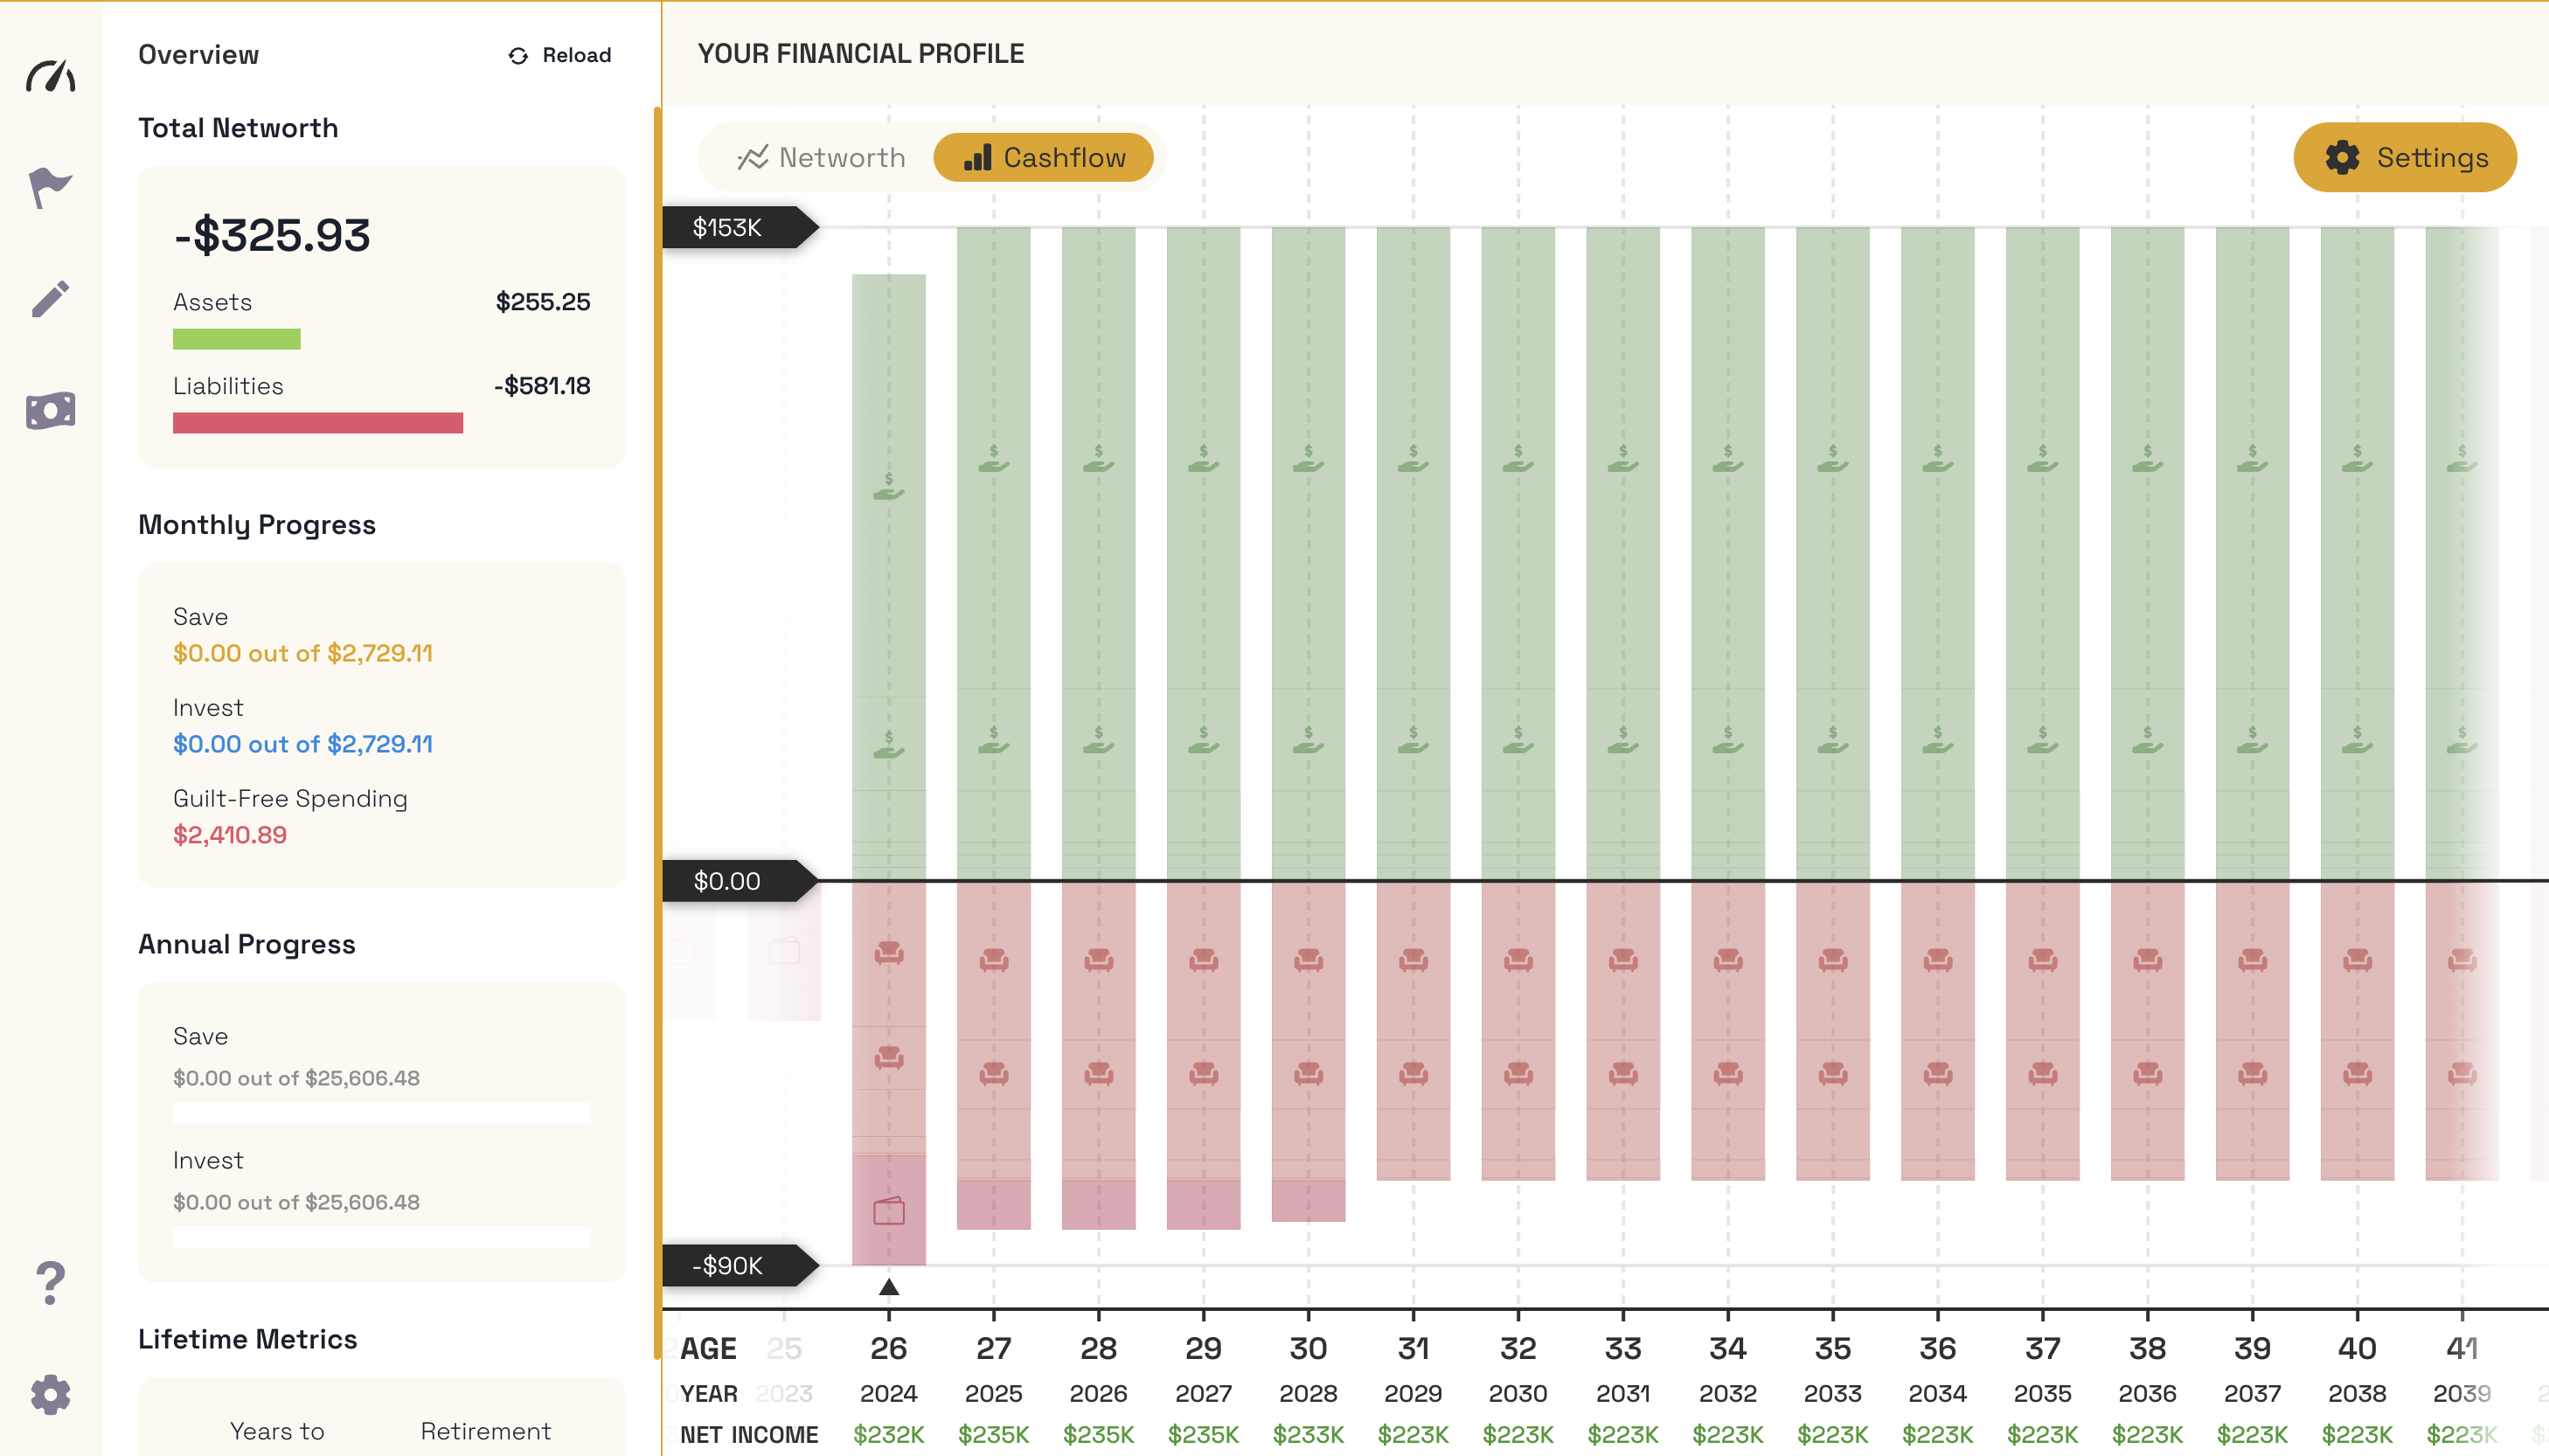Reload the overview panel
The width and height of the screenshot is (2549, 1456).
(559, 55)
